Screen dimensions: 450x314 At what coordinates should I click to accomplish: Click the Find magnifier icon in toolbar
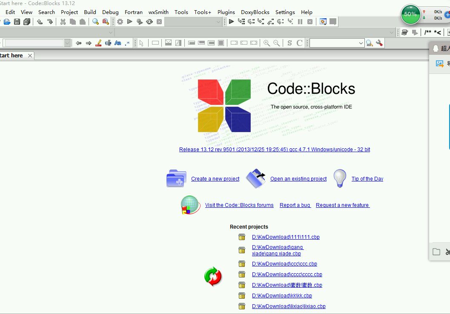pos(95,22)
